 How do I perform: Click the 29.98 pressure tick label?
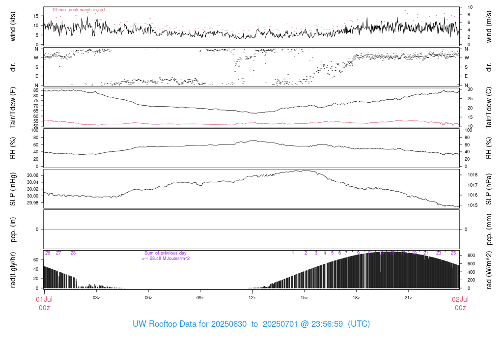[x=33, y=203]
